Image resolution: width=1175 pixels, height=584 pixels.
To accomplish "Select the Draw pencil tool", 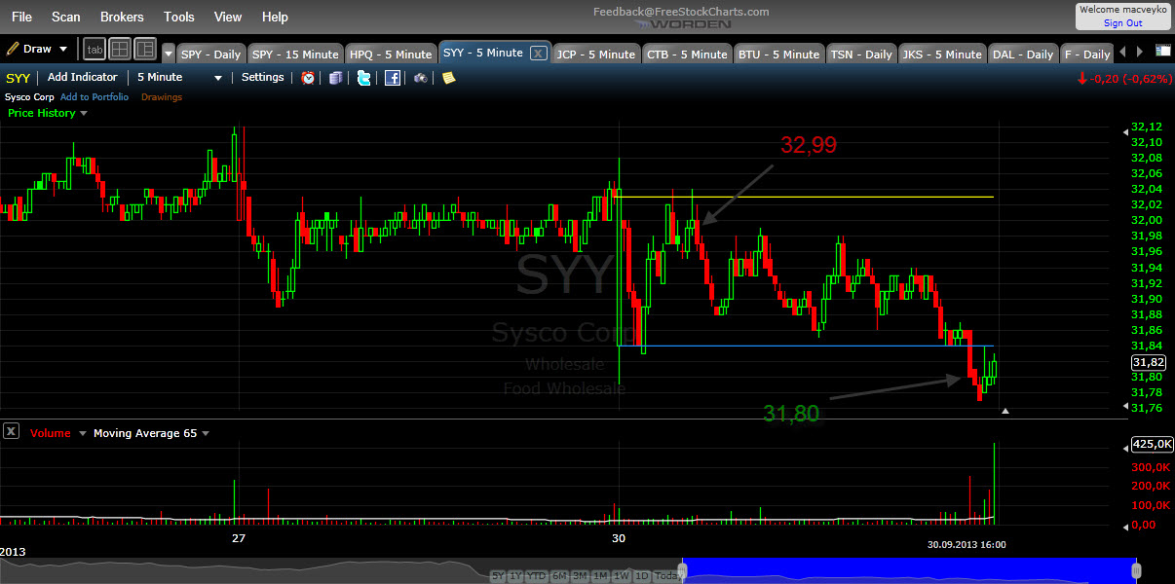I will tap(37, 49).
